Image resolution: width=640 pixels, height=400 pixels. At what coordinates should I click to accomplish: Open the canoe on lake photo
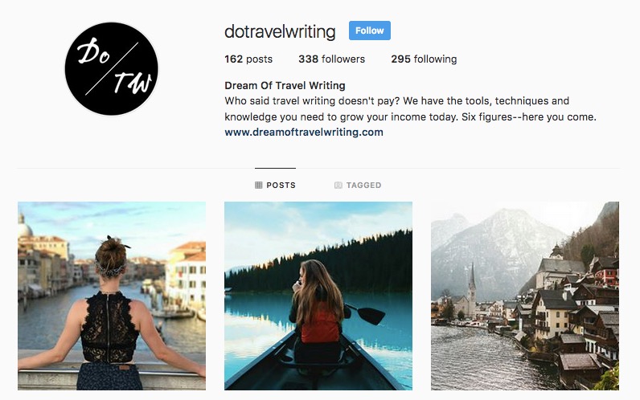318,296
